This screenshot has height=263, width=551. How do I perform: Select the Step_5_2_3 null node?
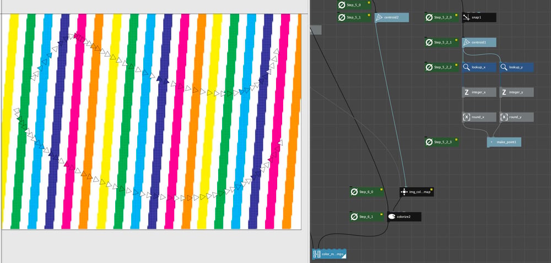pos(441,142)
